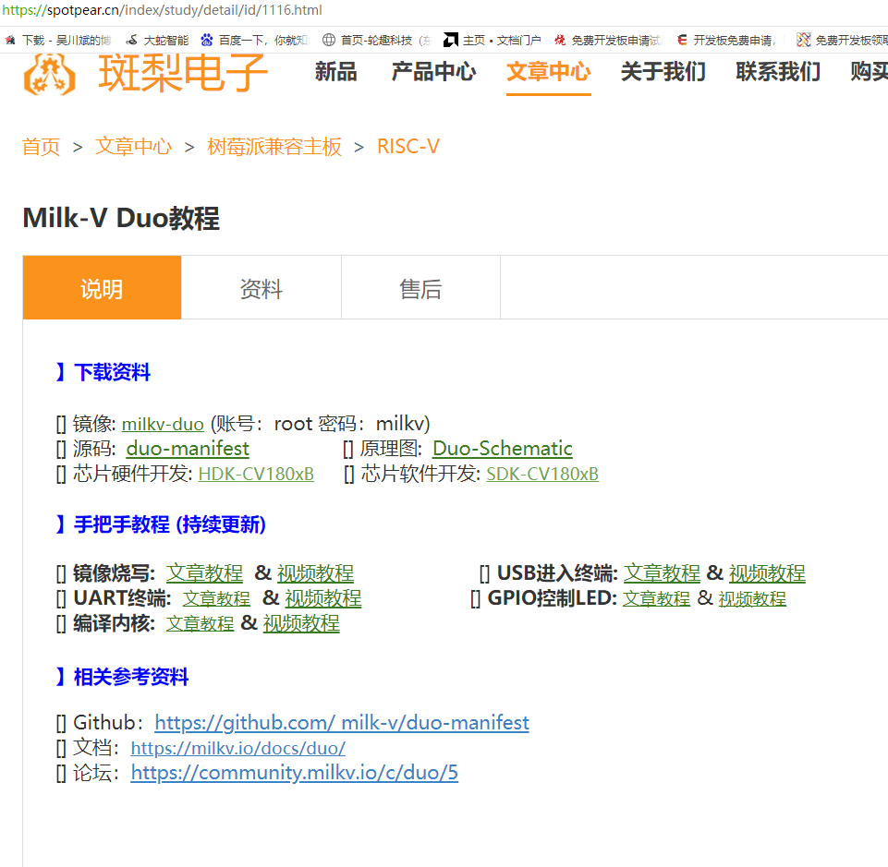Click the RISC-V breadcrumb link
The image size is (888, 867).
point(408,147)
